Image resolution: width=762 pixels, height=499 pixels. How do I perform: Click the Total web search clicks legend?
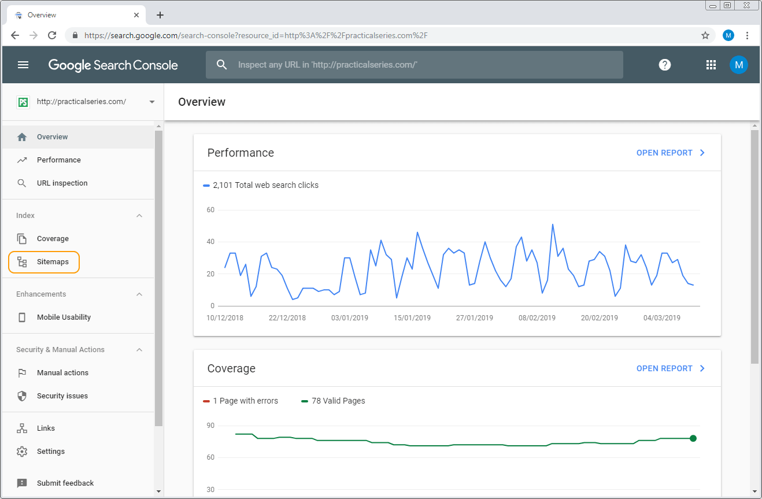pos(261,185)
